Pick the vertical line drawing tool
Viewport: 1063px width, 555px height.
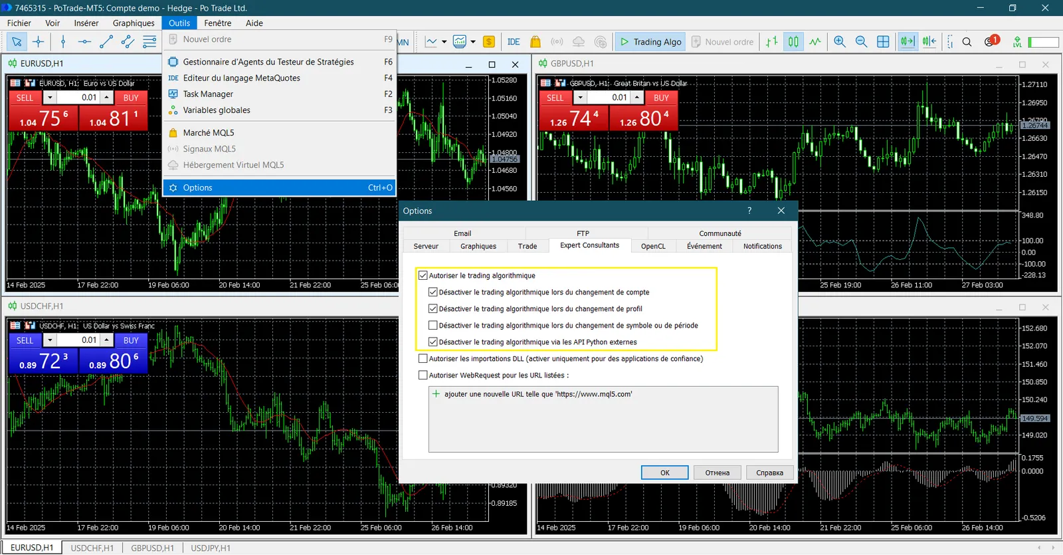tap(63, 42)
